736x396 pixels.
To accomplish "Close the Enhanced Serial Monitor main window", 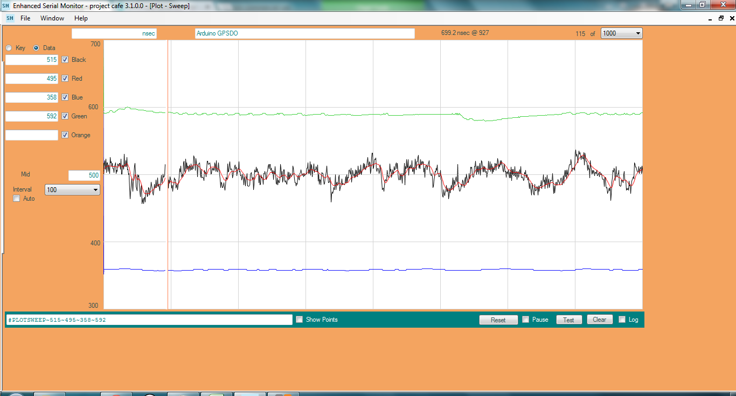I will [x=723, y=4].
